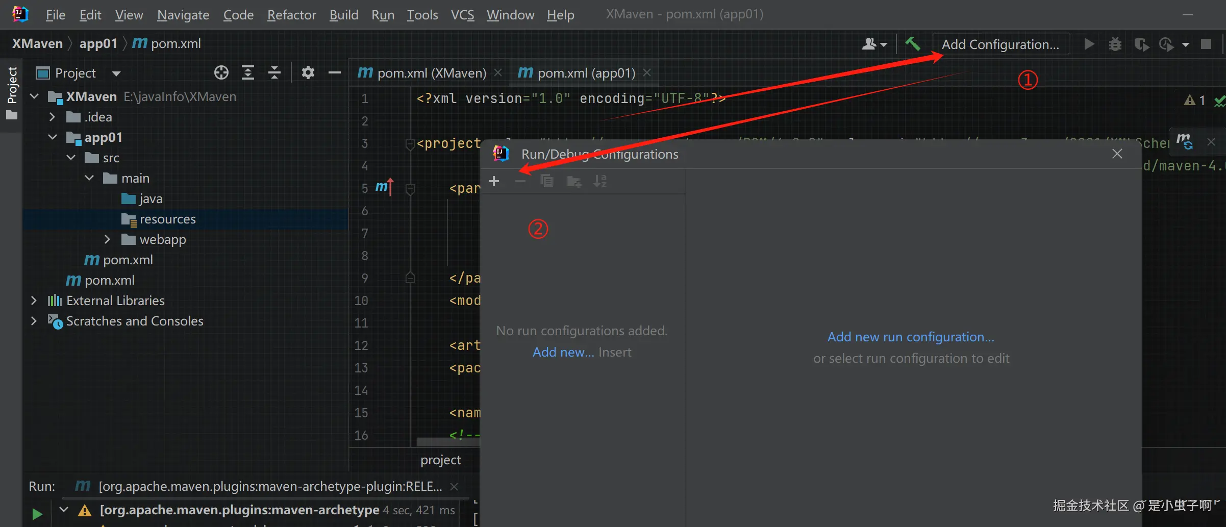The width and height of the screenshot is (1226, 527).
Task: Click the Debug bug icon
Action: [1115, 44]
